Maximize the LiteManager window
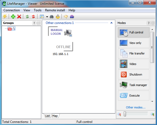Image resolution: width=157 pixels, height=125 pixels. [x=140, y=2]
